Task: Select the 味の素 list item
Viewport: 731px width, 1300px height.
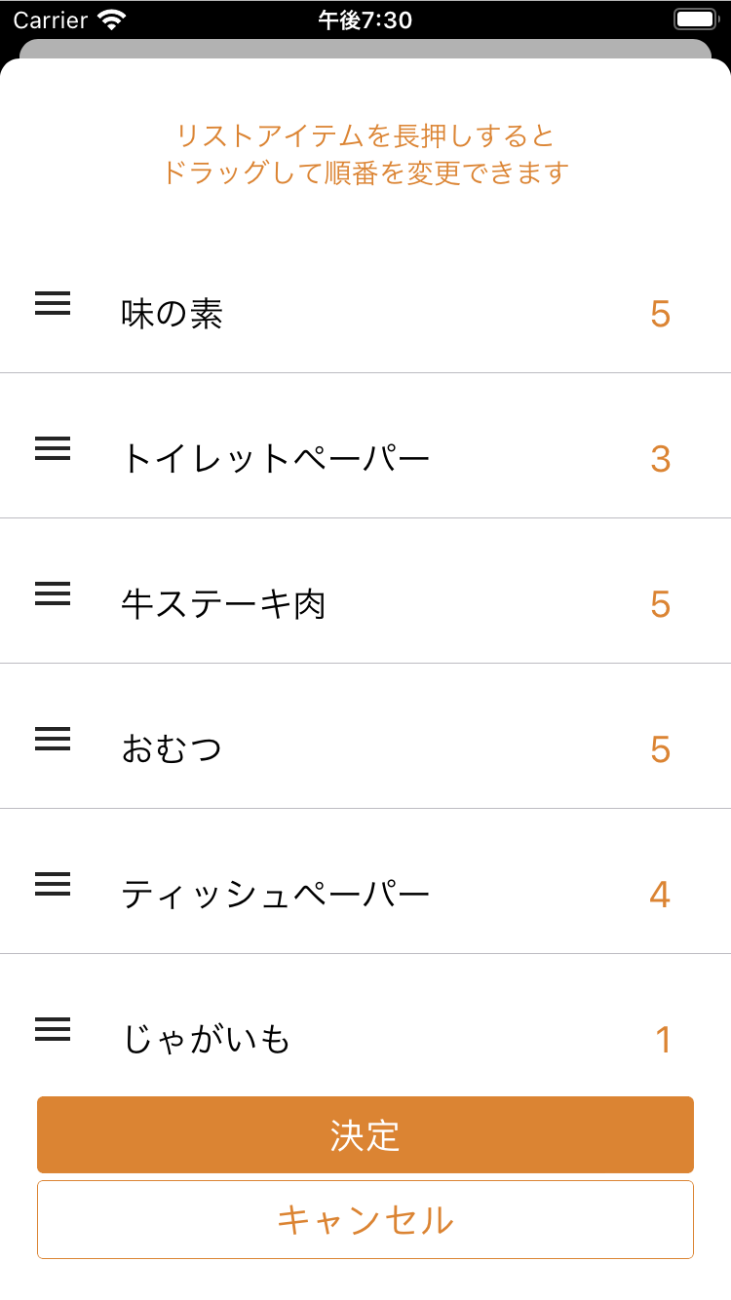Action: pos(173,314)
